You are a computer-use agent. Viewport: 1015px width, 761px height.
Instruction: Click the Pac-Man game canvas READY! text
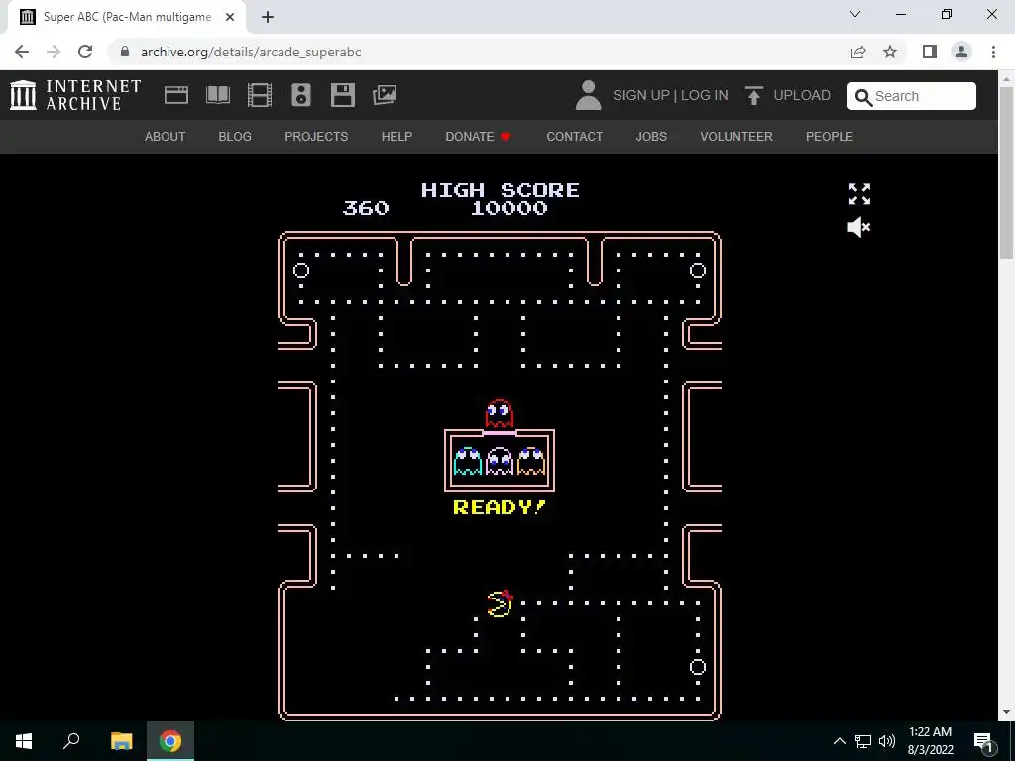pos(500,507)
